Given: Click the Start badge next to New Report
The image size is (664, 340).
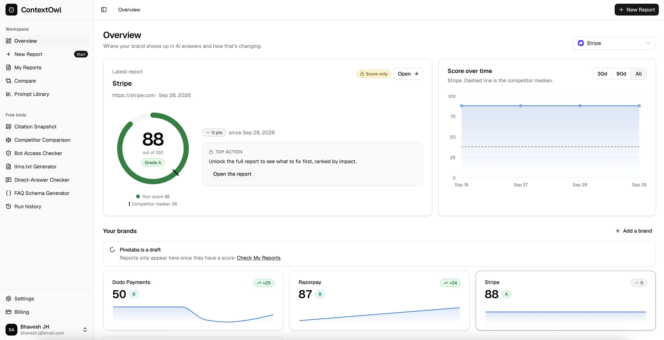Looking at the screenshot, I should [81, 54].
